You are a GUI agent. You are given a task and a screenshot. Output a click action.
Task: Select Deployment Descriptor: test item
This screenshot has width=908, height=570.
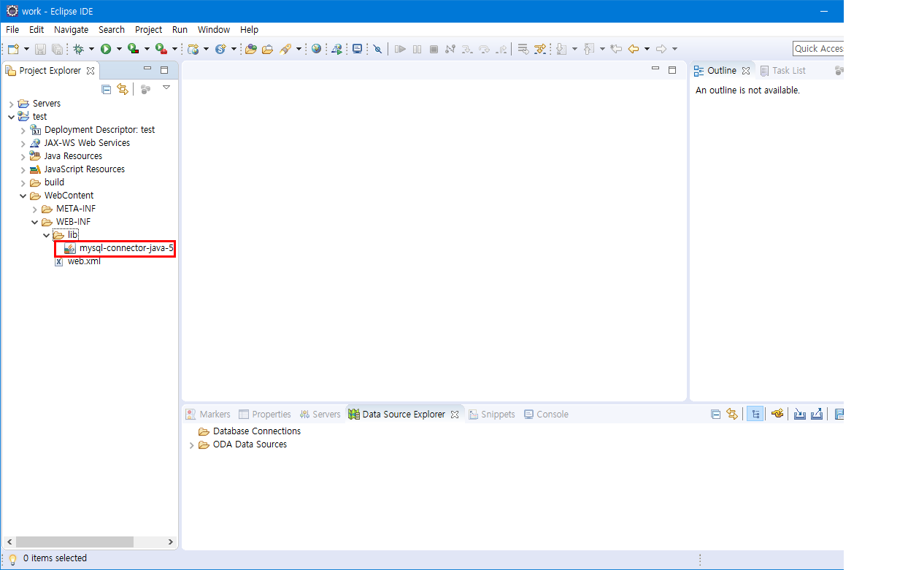pos(92,130)
